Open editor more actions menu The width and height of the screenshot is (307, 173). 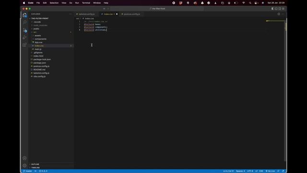283,14
